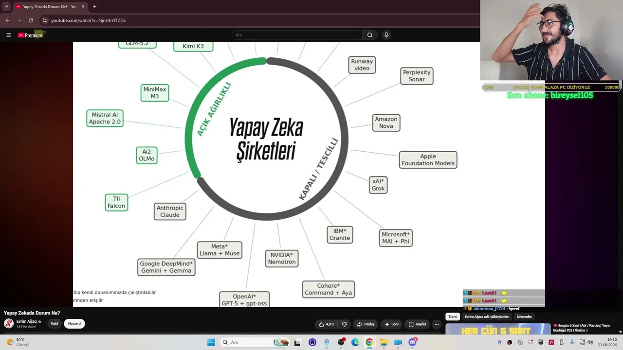
Task: Save the video with Kaydet button
Action: 418,324
